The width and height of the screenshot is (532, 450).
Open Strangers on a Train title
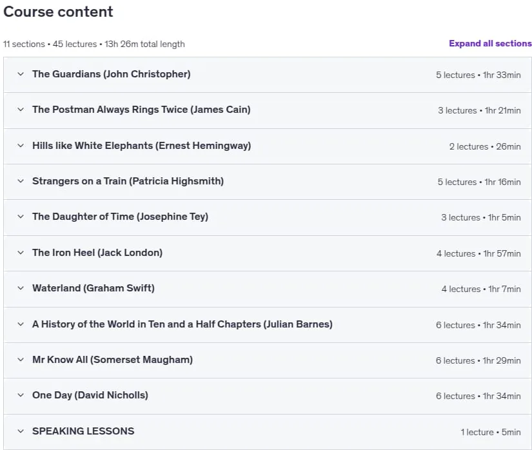tap(128, 181)
